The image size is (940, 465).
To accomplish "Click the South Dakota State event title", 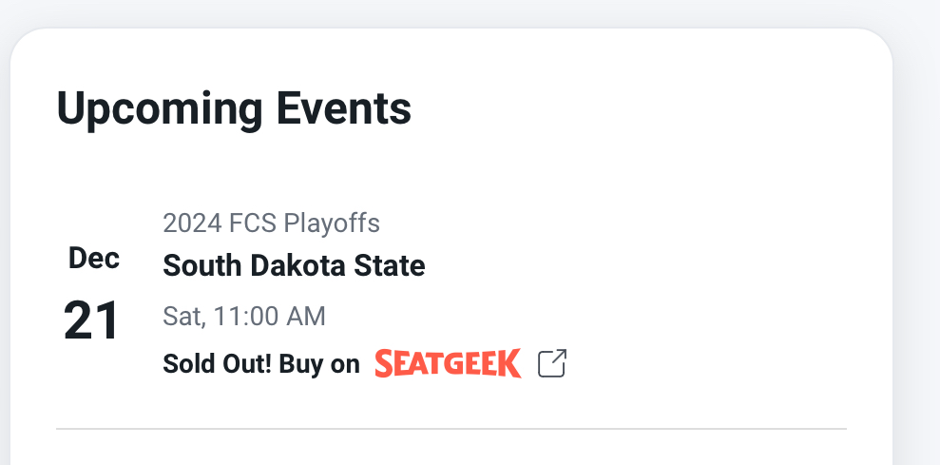I will [x=294, y=265].
